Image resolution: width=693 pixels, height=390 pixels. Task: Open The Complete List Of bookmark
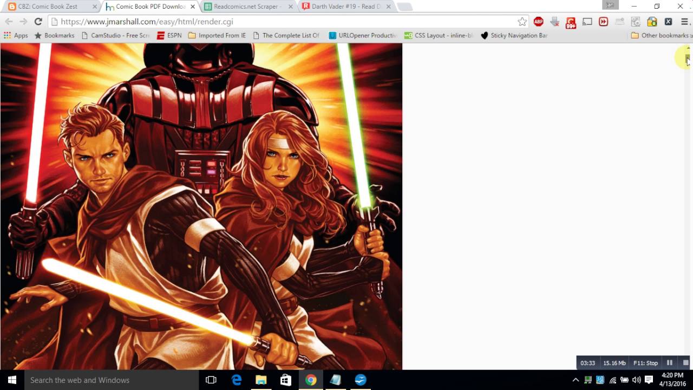tap(286, 35)
